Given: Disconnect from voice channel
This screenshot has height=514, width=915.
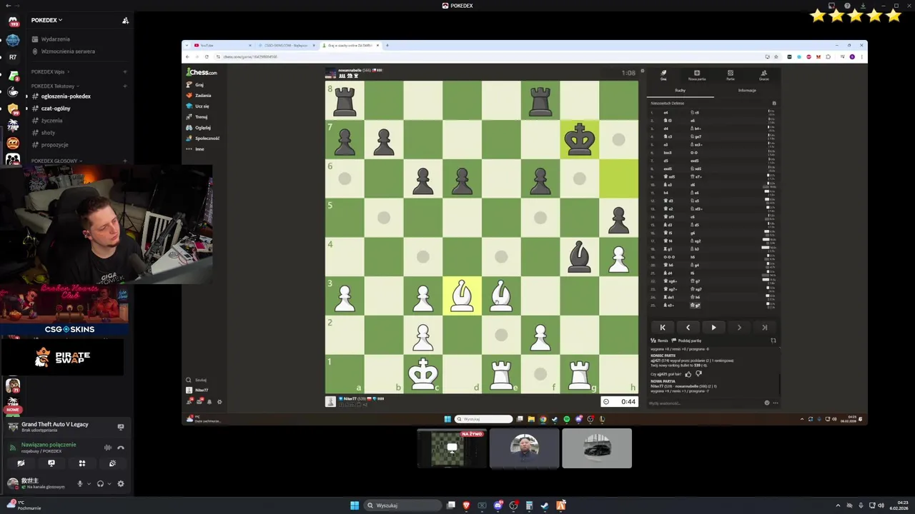Looking at the screenshot, I should pos(121,448).
